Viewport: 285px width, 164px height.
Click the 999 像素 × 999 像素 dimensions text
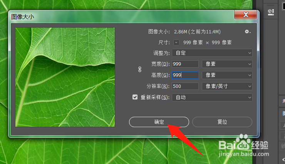click(x=207, y=43)
